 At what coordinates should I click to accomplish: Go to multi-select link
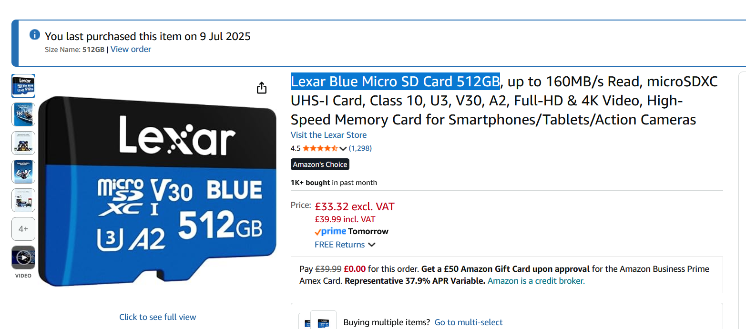click(x=468, y=322)
